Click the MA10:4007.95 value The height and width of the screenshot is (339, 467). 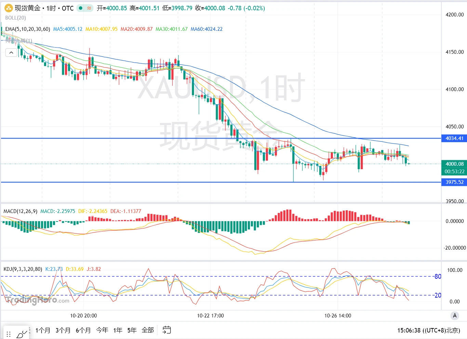point(102,29)
